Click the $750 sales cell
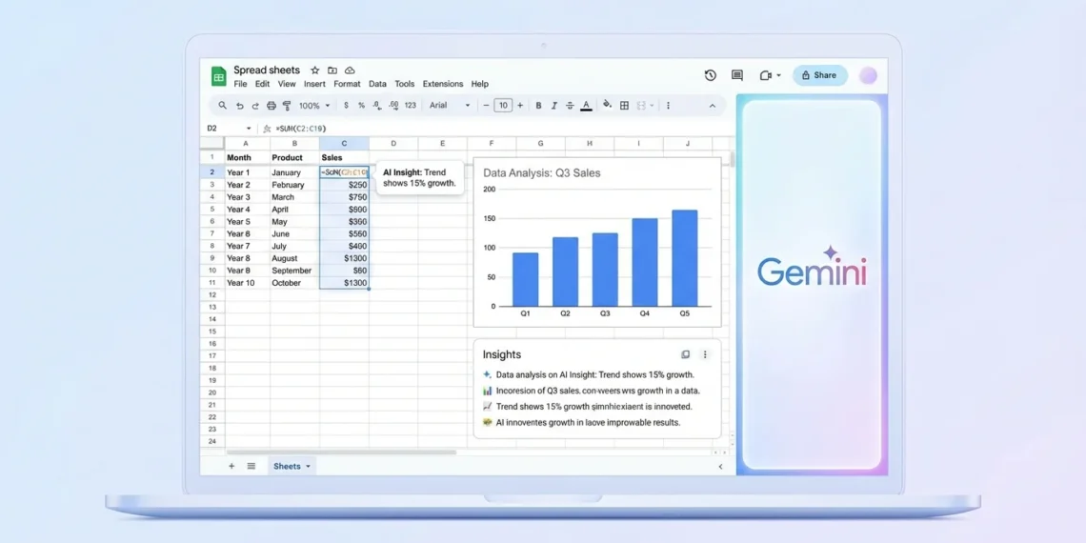The height and width of the screenshot is (543, 1086). tap(344, 197)
